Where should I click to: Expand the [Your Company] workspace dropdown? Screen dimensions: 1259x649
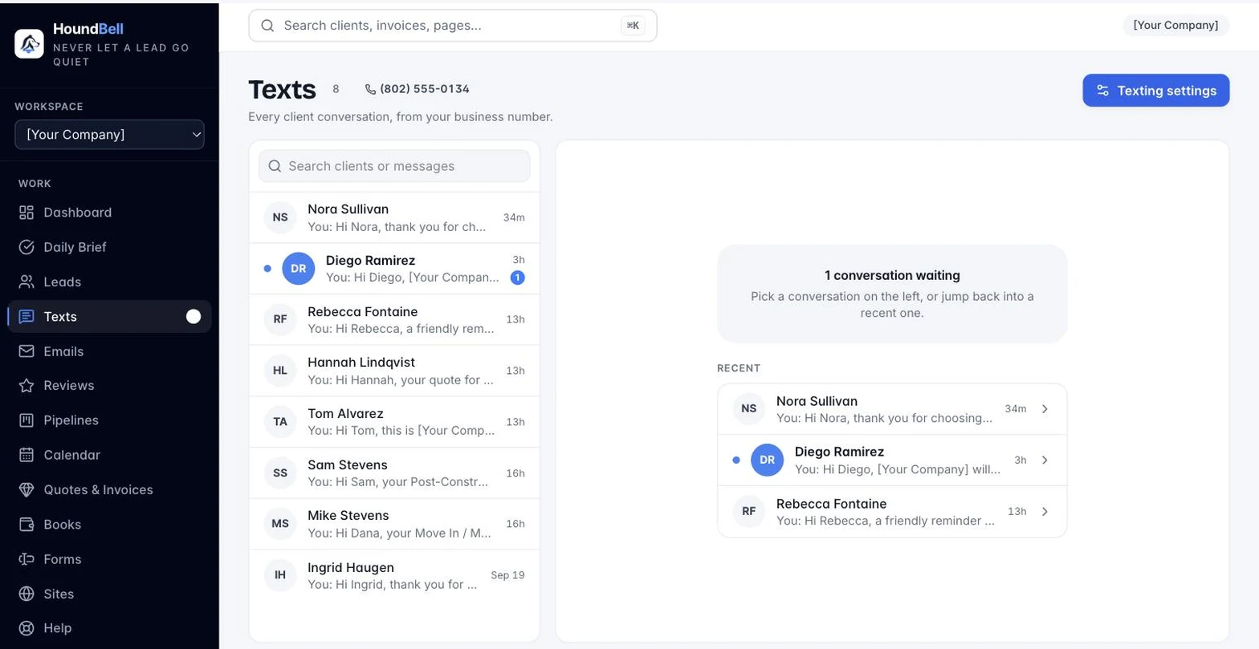pos(109,135)
